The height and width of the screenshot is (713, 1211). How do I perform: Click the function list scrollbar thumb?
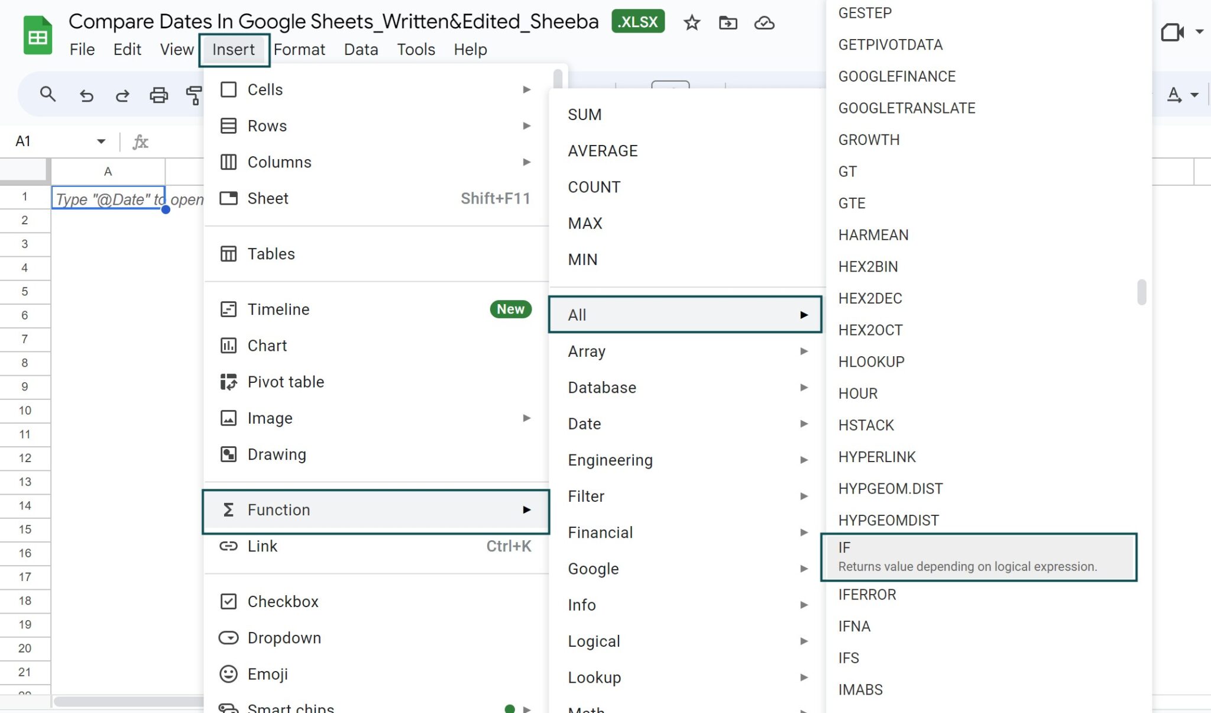point(1141,292)
